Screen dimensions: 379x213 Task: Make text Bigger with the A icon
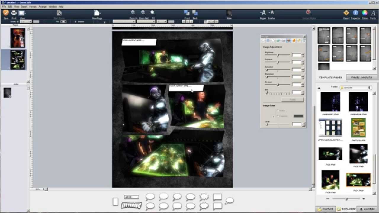coord(263,13)
